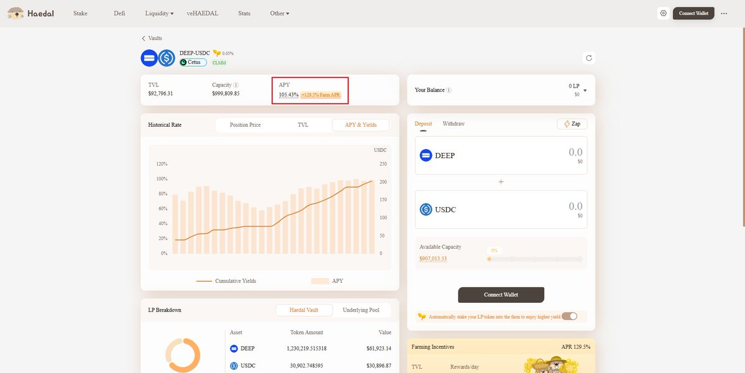Click the Available Capacity slider track

tap(536, 259)
